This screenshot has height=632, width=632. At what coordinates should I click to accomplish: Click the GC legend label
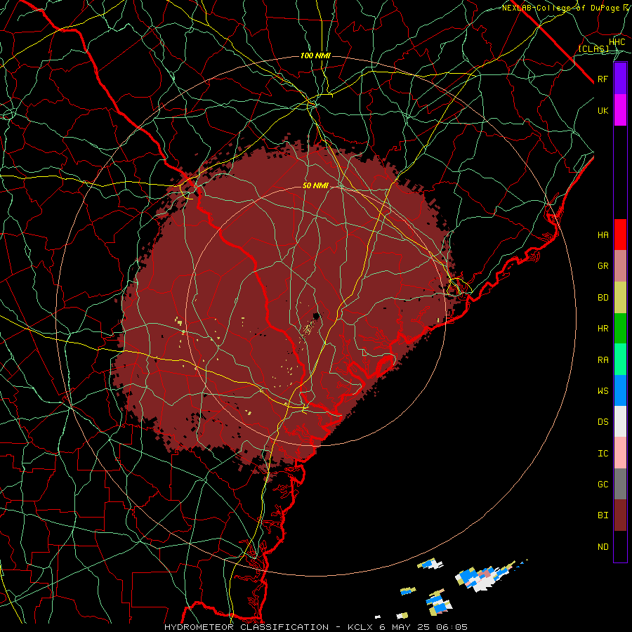[x=603, y=485]
